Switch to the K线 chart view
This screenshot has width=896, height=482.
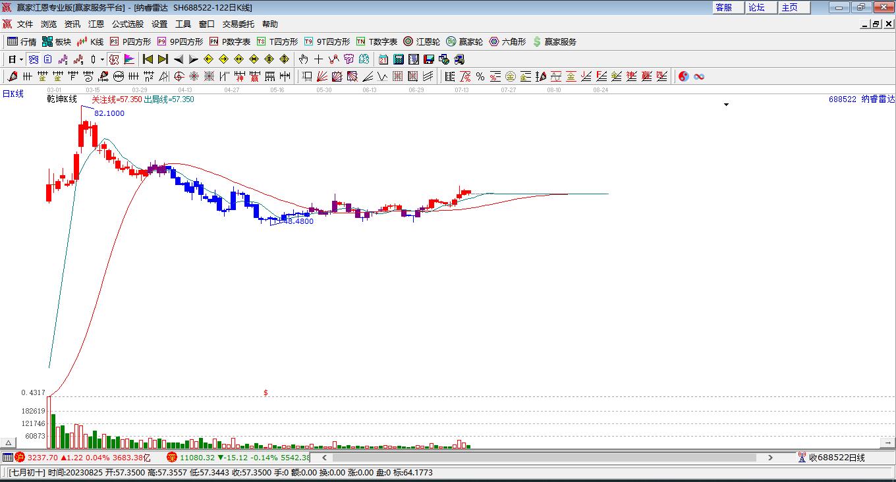pos(90,41)
